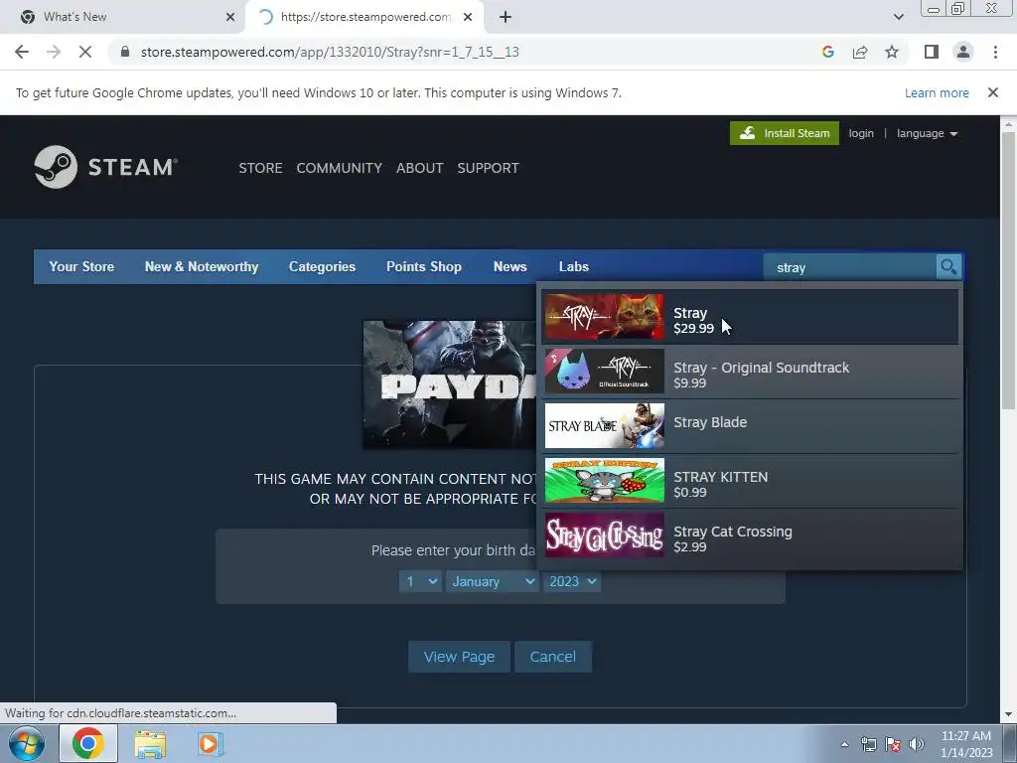The width and height of the screenshot is (1017, 763).
Task: Click SUPPORT in the Steam header
Action: [x=488, y=168]
